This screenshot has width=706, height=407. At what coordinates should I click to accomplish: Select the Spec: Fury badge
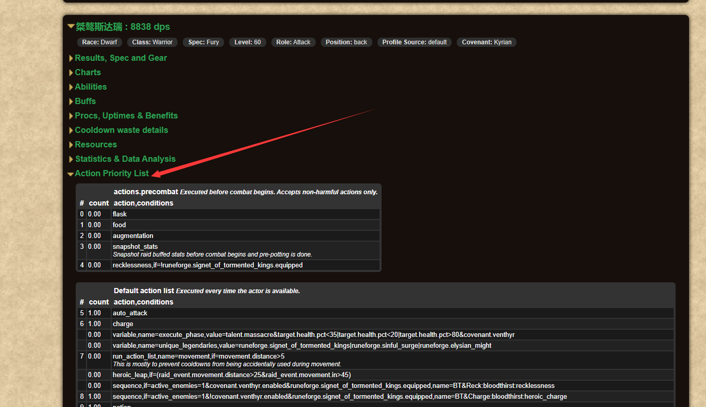point(203,42)
